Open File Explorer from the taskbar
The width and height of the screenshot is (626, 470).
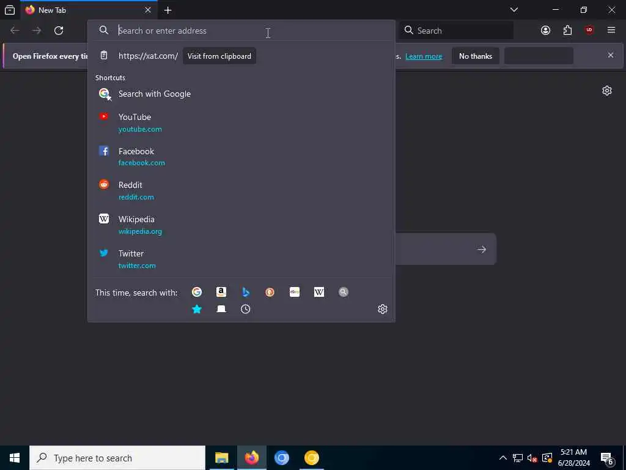[x=221, y=458]
